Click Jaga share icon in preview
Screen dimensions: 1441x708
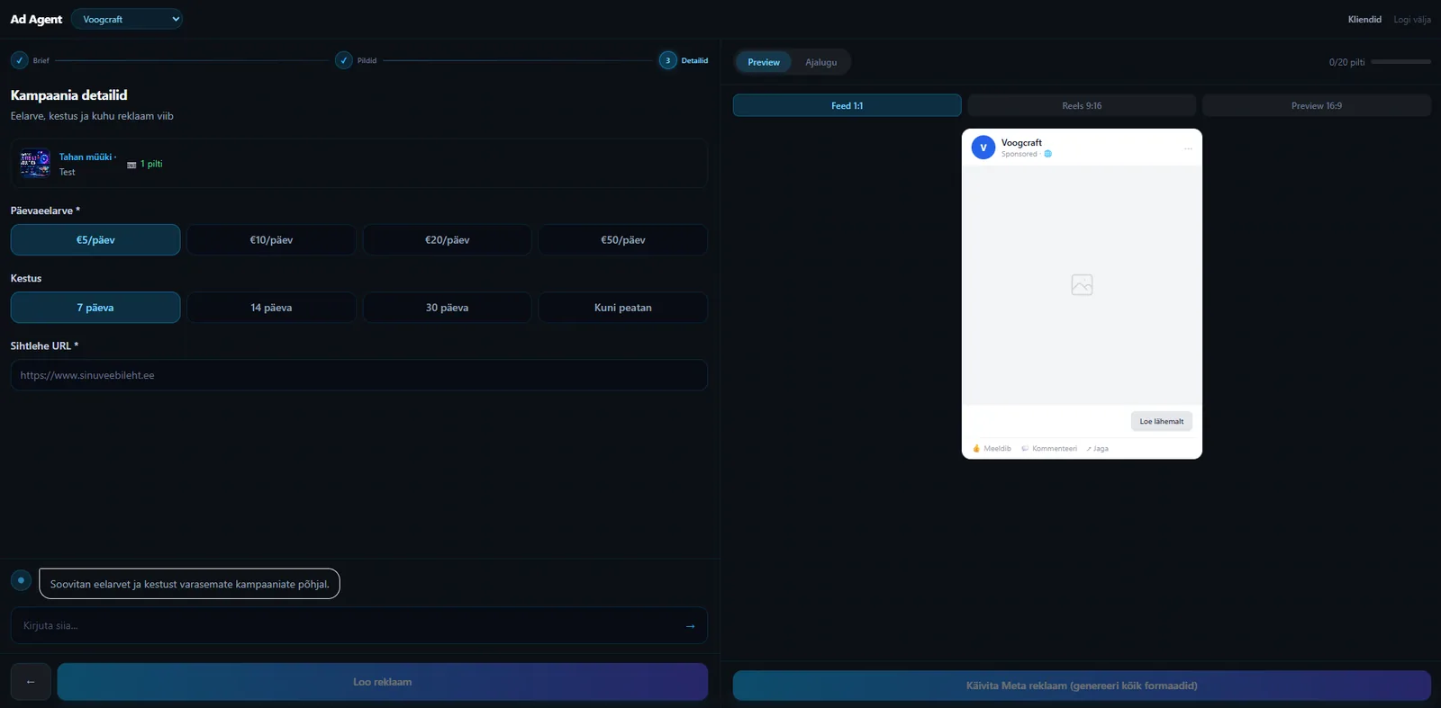click(1088, 449)
